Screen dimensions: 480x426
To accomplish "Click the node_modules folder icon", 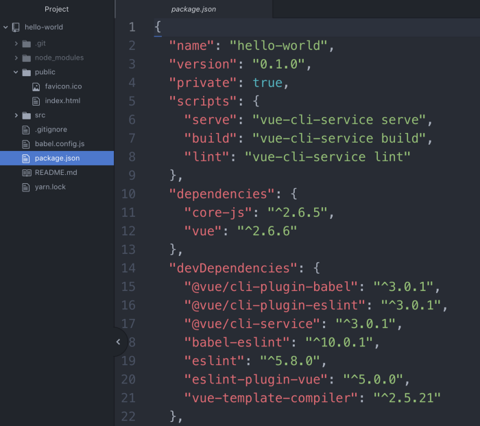I will point(26,58).
